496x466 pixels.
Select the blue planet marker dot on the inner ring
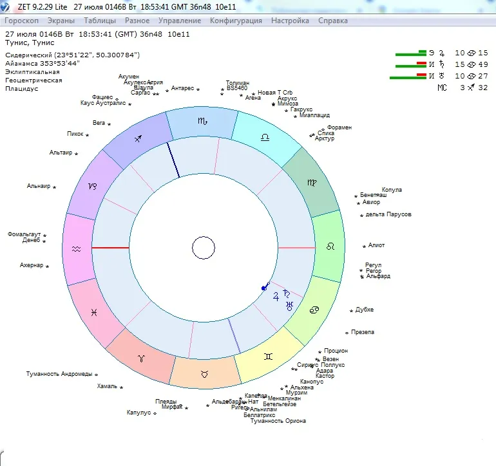(264, 288)
